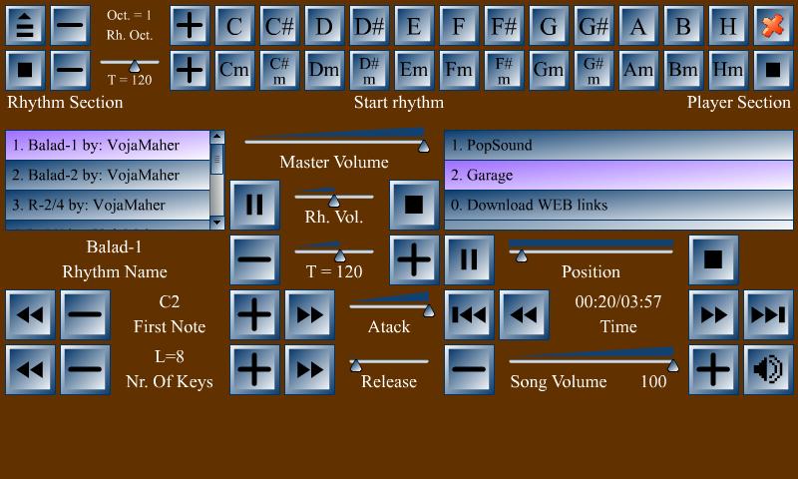Skip to next track in player
798x479 pixels.
coord(768,314)
